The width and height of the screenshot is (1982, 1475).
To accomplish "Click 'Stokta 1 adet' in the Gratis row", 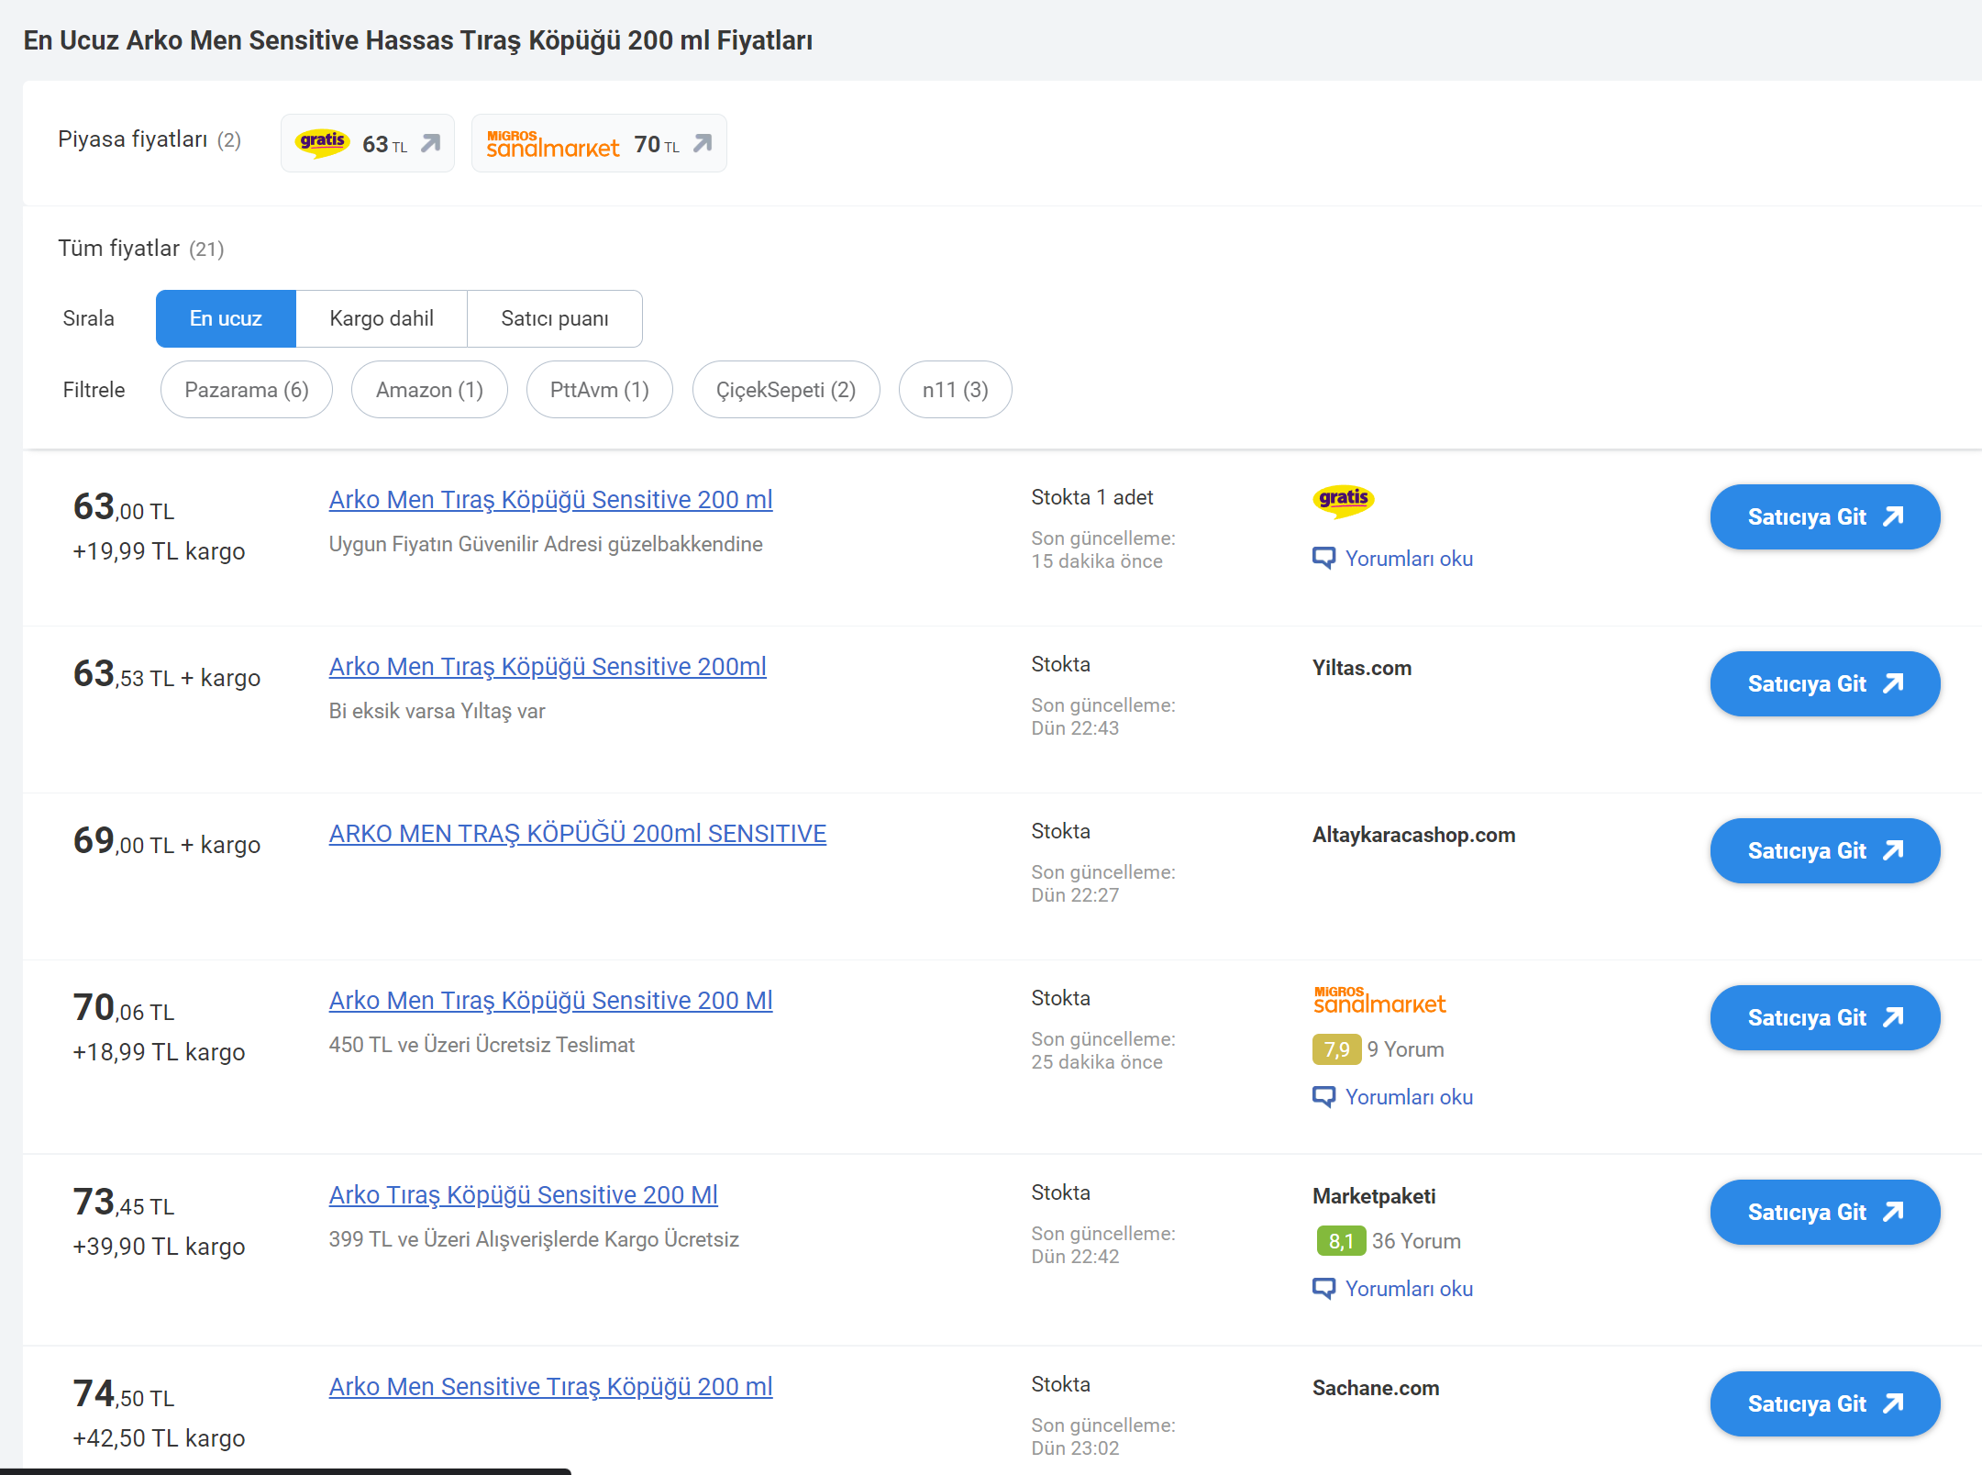I will click(x=1091, y=497).
